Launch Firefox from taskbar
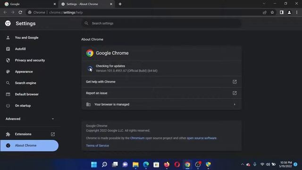The image size is (302, 170). click(x=167, y=164)
